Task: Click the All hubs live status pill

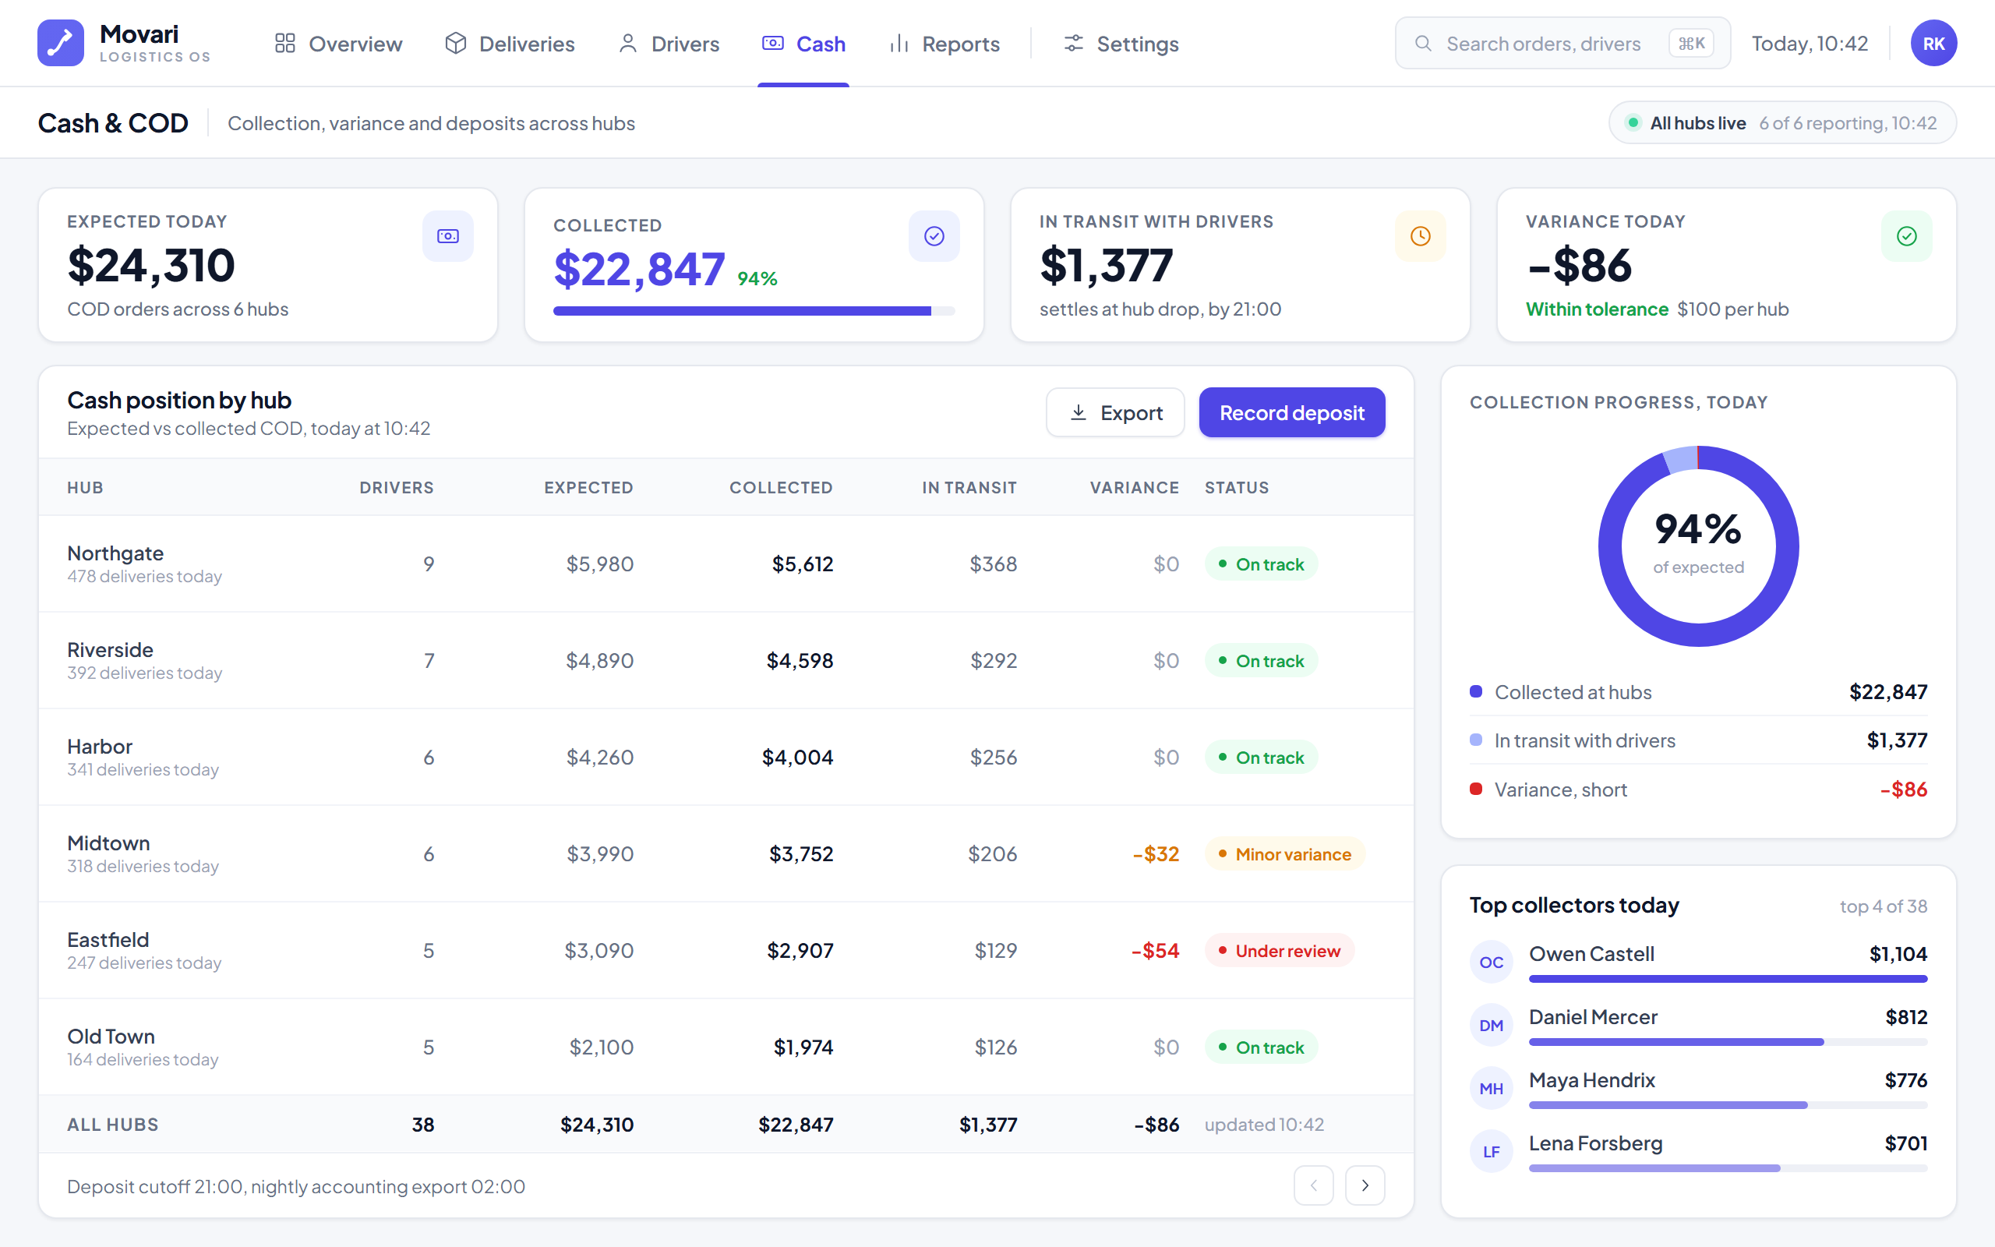Action: coord(1782,123)
